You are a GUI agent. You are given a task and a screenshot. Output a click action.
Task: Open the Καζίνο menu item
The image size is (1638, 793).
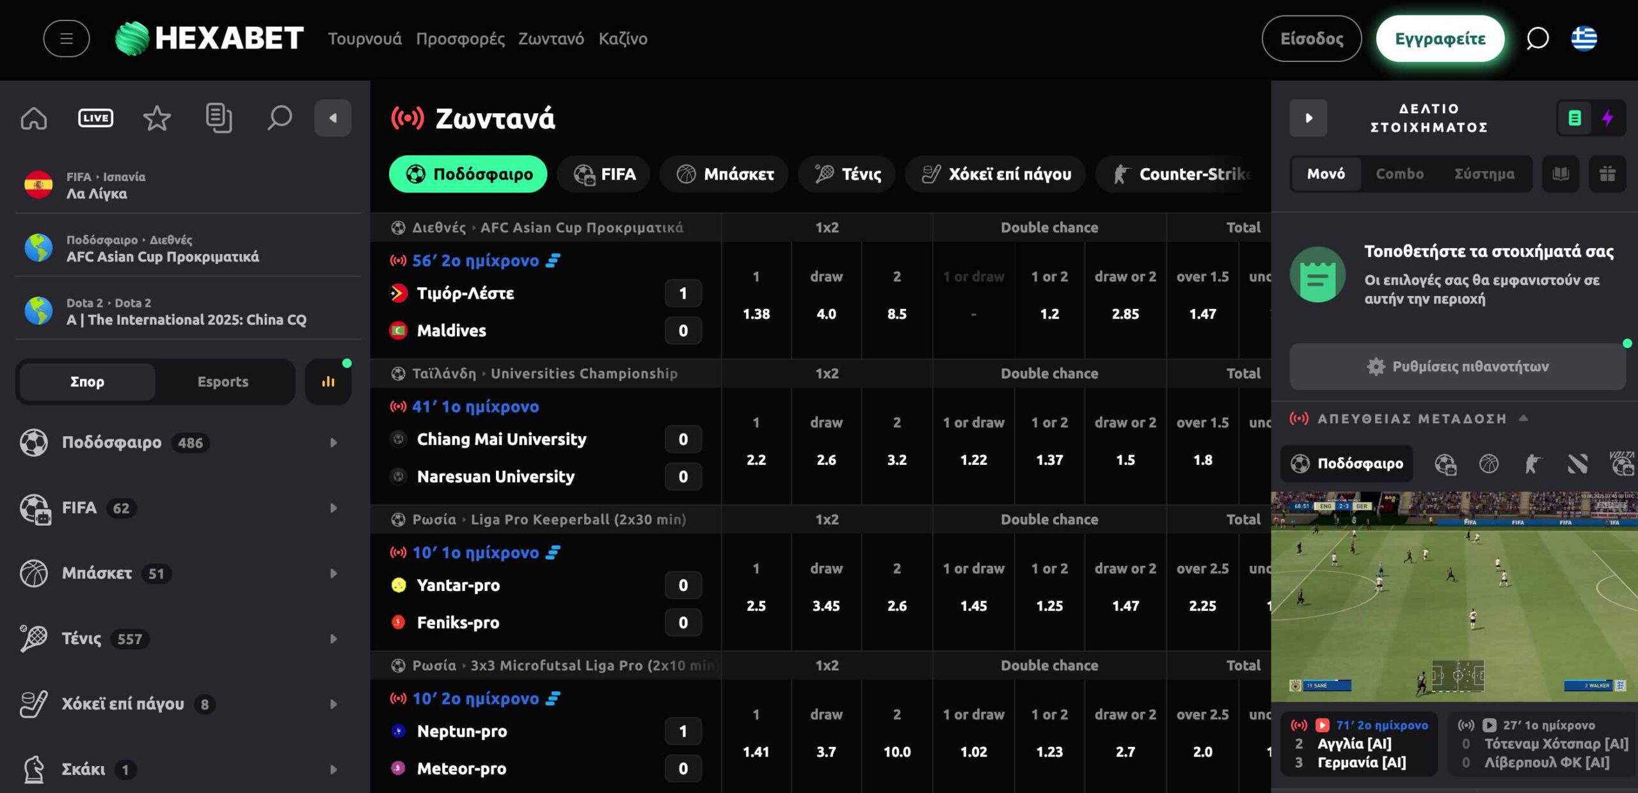coord(623,39)
